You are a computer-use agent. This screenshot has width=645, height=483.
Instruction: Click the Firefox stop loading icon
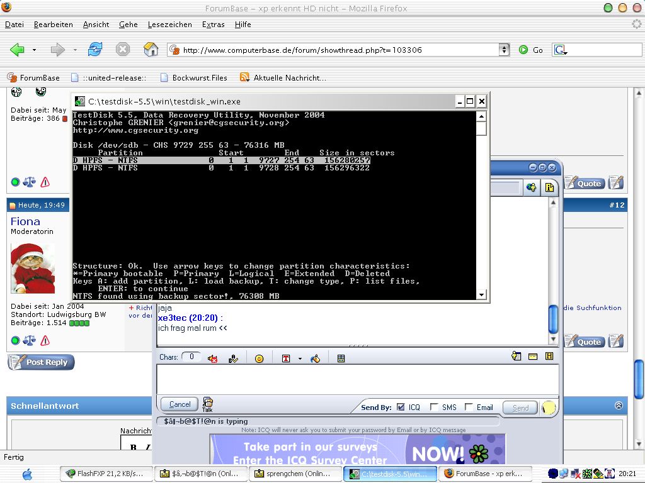(x=123, y=50)
